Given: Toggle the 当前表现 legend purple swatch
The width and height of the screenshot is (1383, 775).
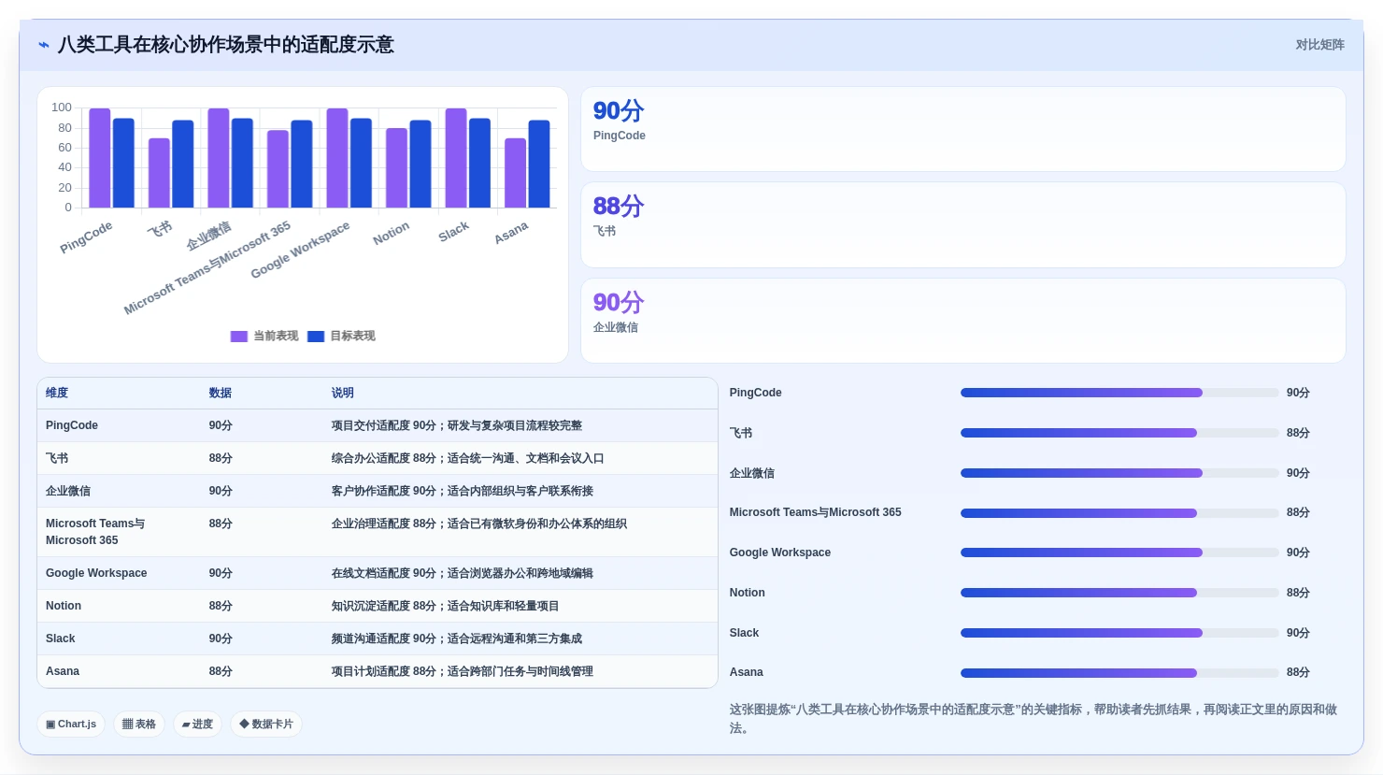Looking at the screenshot, I should coord(239,337).
